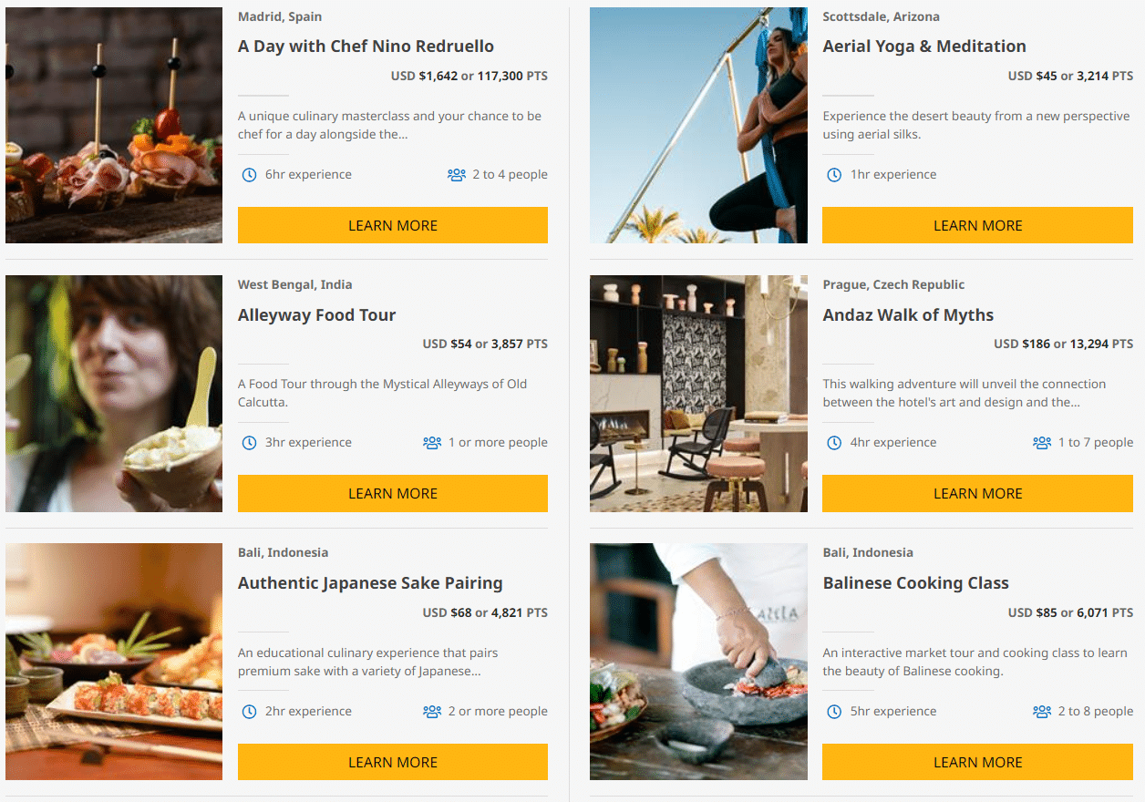Screen dimensions: 1145x802
Task: Click clock icon beside 6hr experience
Action: [249, 175]
